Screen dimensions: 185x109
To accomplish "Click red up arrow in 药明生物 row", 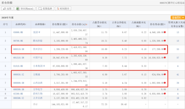I will (165, 94).
